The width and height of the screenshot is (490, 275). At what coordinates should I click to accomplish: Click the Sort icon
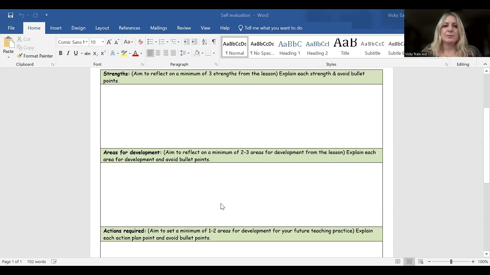(x=204, y=42)
